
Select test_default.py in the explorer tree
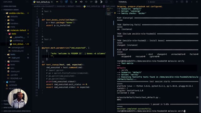click(19, 44)
